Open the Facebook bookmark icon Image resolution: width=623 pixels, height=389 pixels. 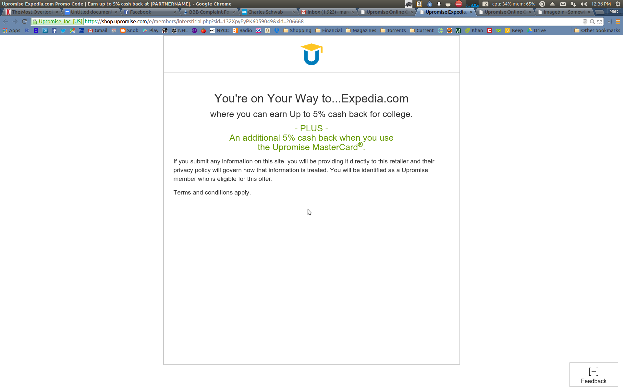pyautogui.click(x=54, y=30)
